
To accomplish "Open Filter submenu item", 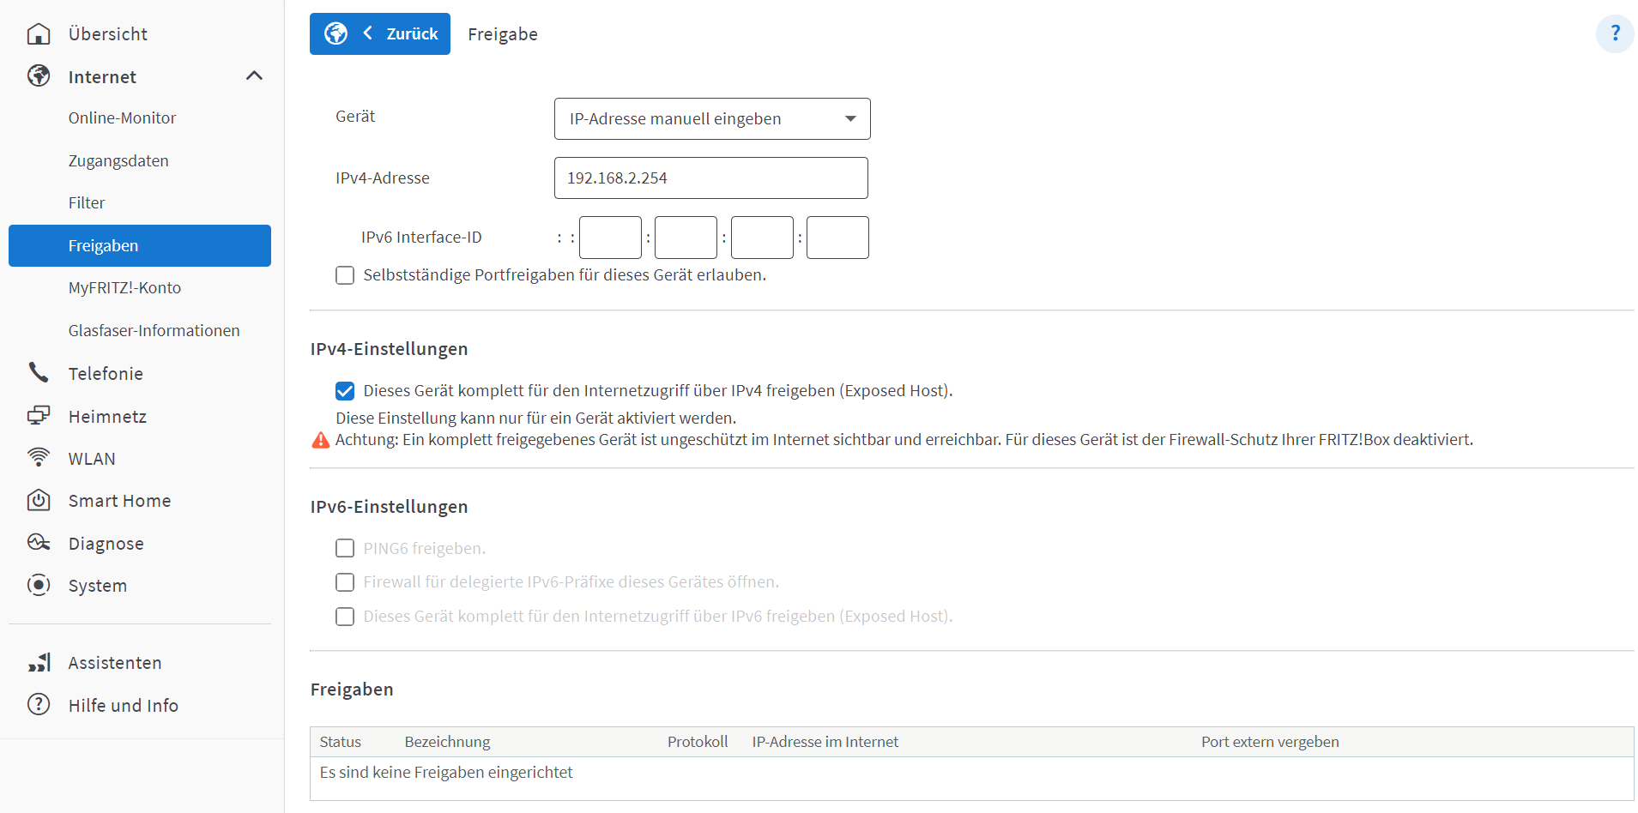I will tap(87, 202).
